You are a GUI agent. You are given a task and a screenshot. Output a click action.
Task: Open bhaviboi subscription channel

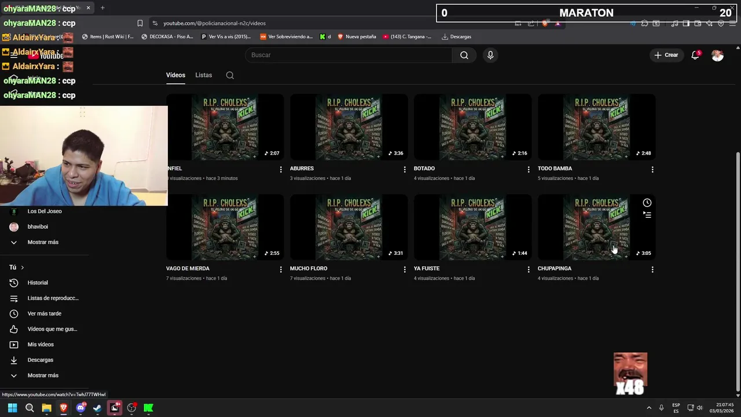(x=38, y=227)
